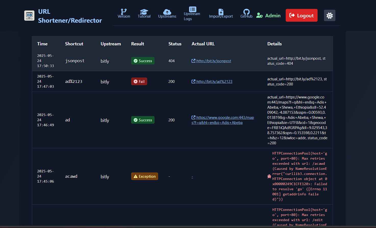The height and width of the screenshot is (228, 376).
Task: Click warning triangle in Exception badge
Action: pyautogui.click(x=135, y=176)
